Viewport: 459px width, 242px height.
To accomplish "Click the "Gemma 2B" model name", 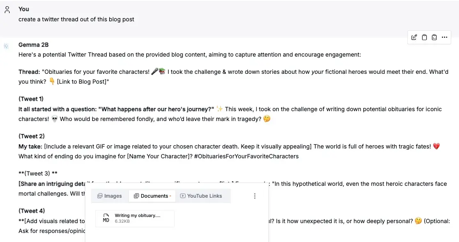I will point(34,45).
